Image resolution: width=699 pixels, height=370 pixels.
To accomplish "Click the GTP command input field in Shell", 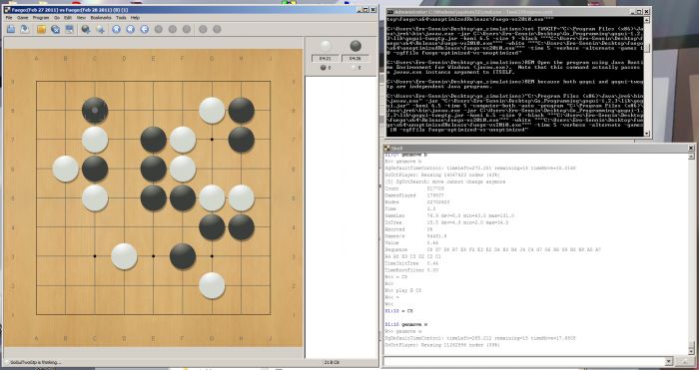I will point(524,361).
